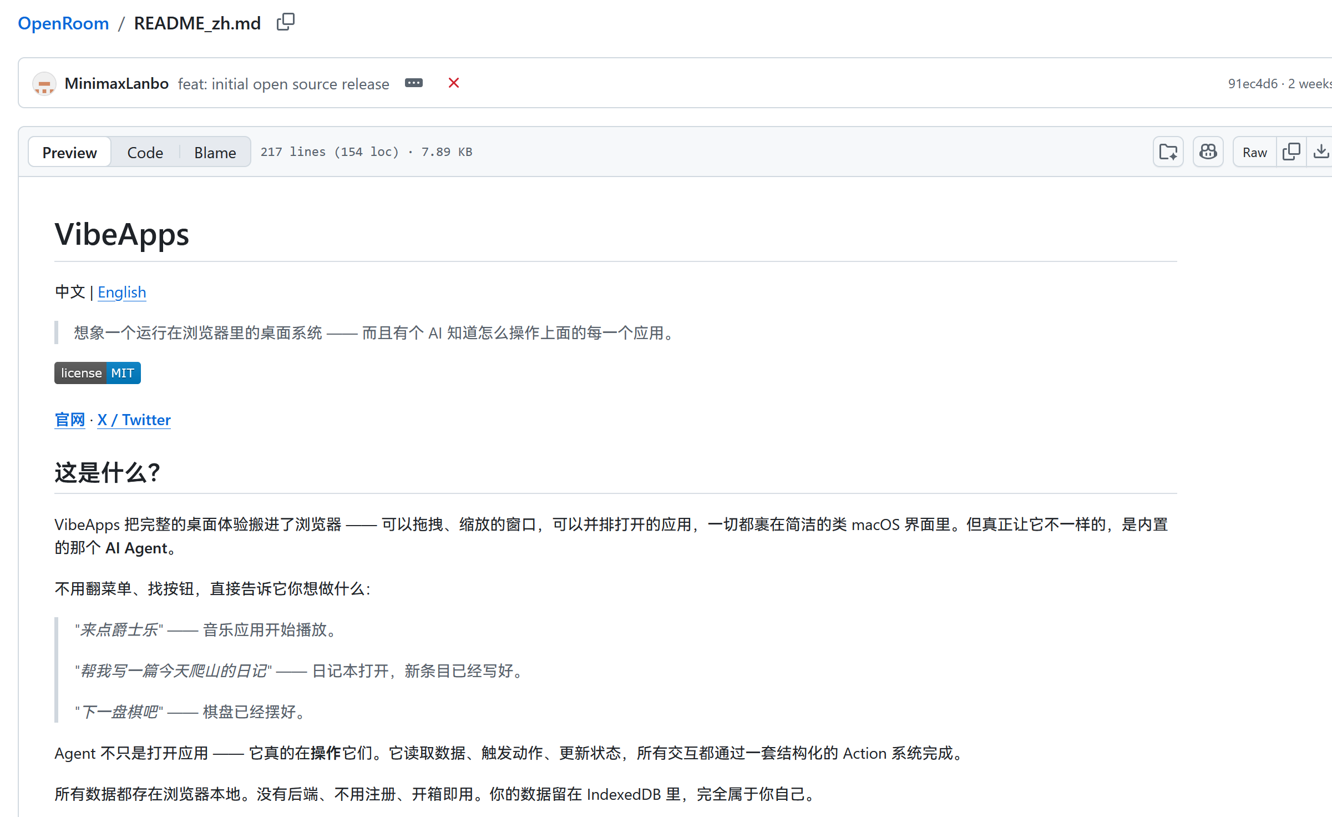1332x817 pixels.
Task: Copy raw file contents icon
Action: pos(1291,152)
